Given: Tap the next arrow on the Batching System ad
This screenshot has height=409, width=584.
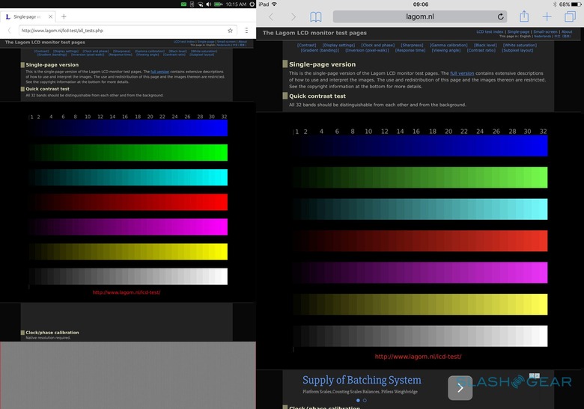Looking at the screenshot, I should tap(460, 388).
